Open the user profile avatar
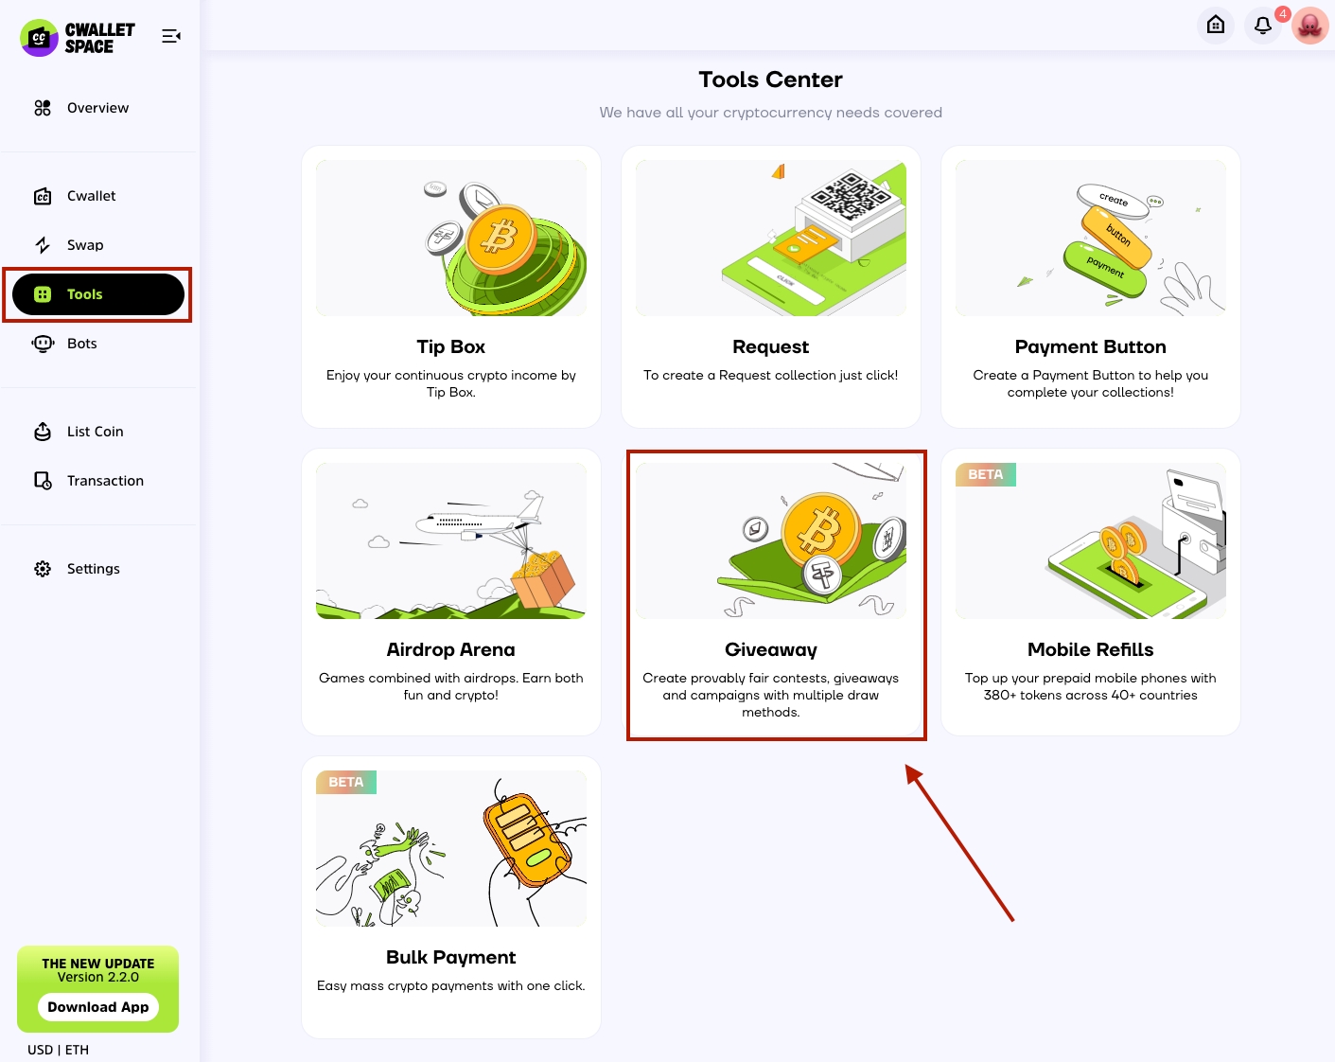 (x=1310, y=26)
